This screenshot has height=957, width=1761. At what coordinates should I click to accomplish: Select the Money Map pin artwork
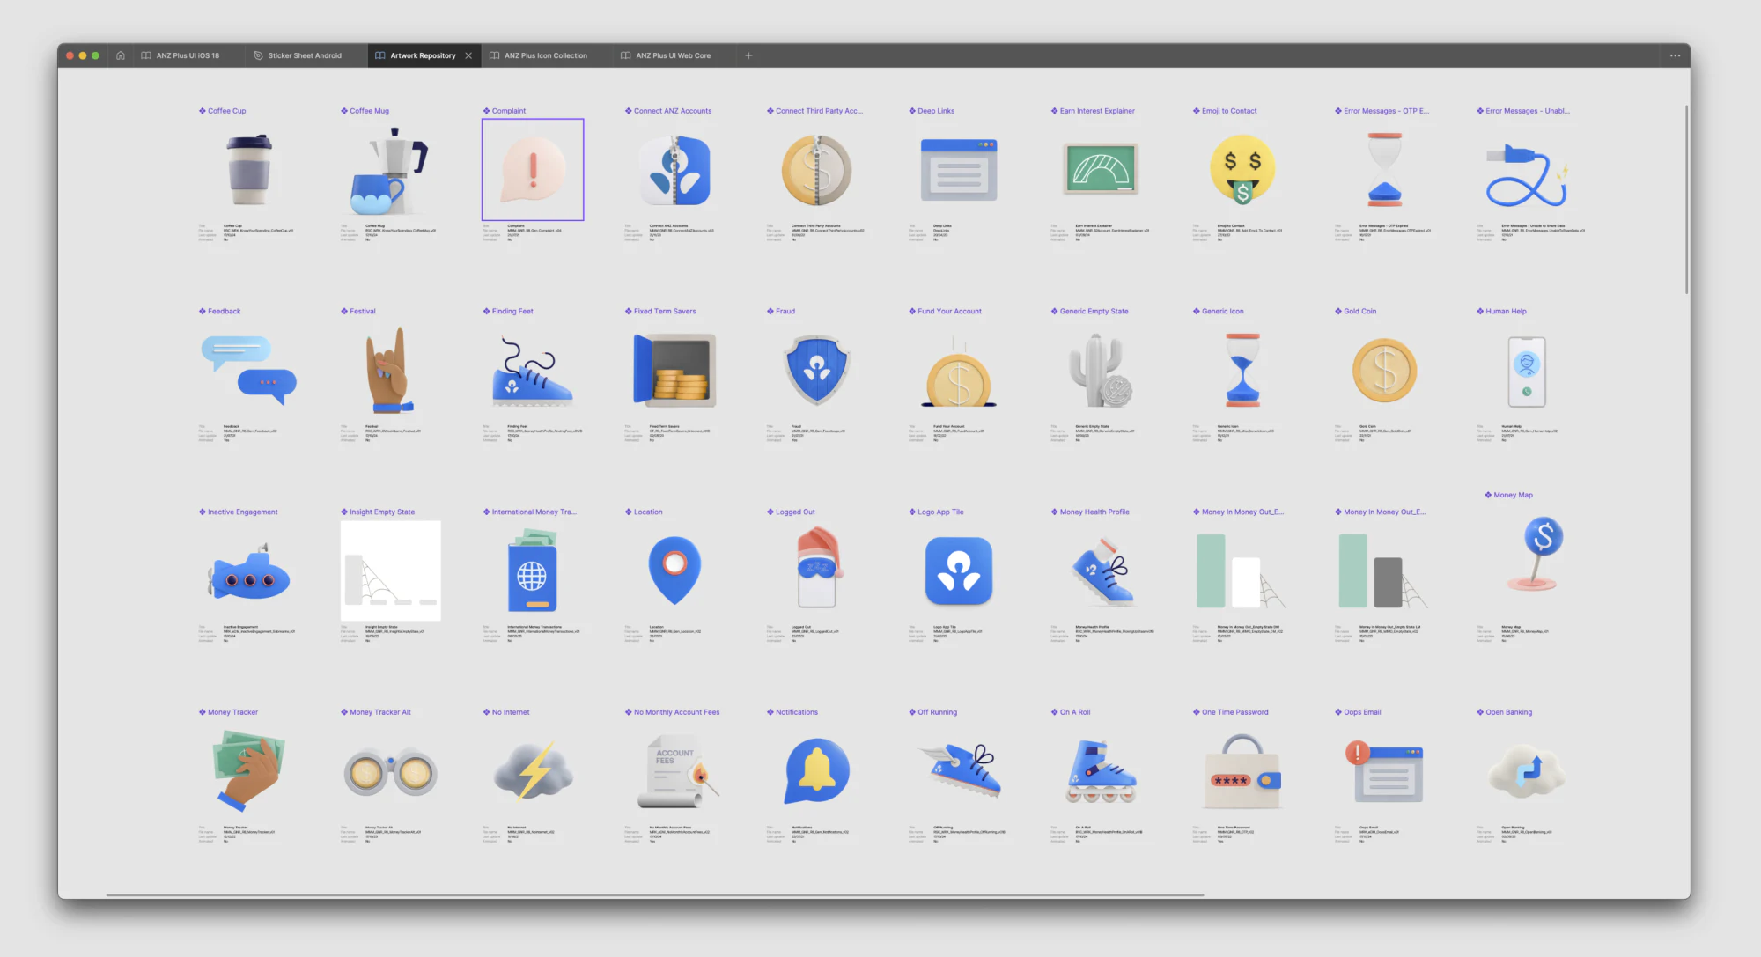tap(1536, 555)
